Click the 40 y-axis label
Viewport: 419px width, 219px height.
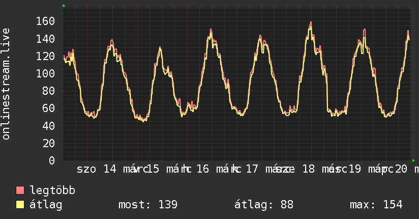pyautogui.click(x=49, y=126)
